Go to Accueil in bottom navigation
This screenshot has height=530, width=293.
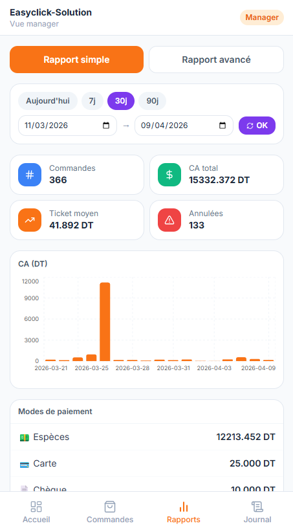(36, 520)
